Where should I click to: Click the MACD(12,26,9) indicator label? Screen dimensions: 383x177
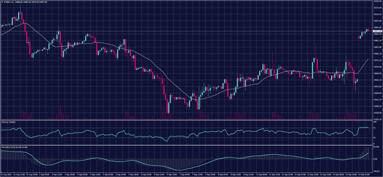15,147
